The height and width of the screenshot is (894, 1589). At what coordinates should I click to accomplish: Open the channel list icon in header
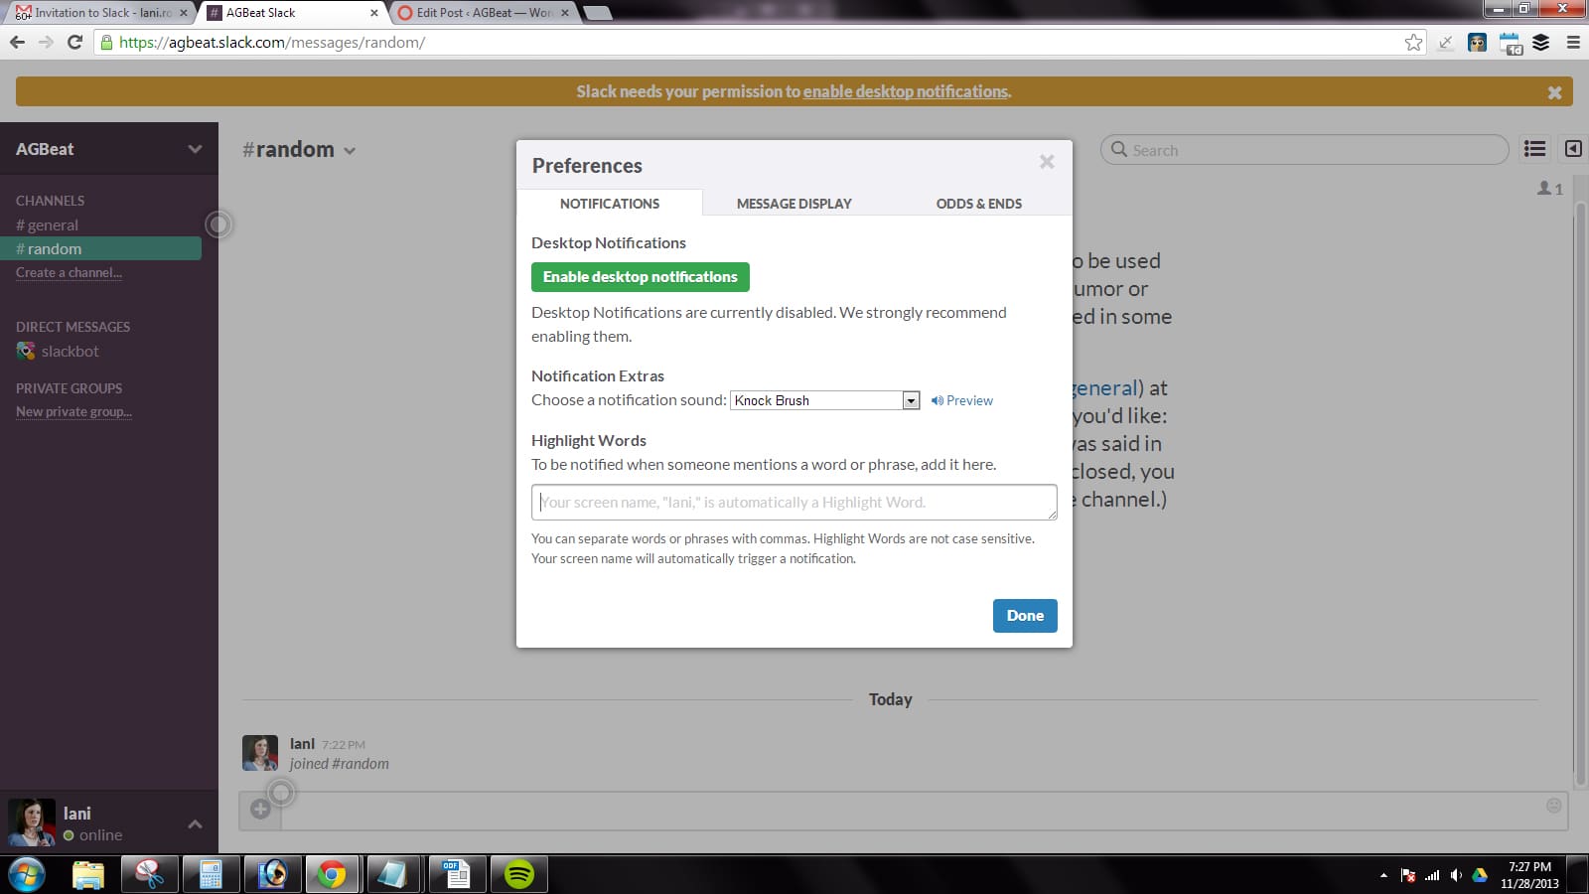(1534, 149)
